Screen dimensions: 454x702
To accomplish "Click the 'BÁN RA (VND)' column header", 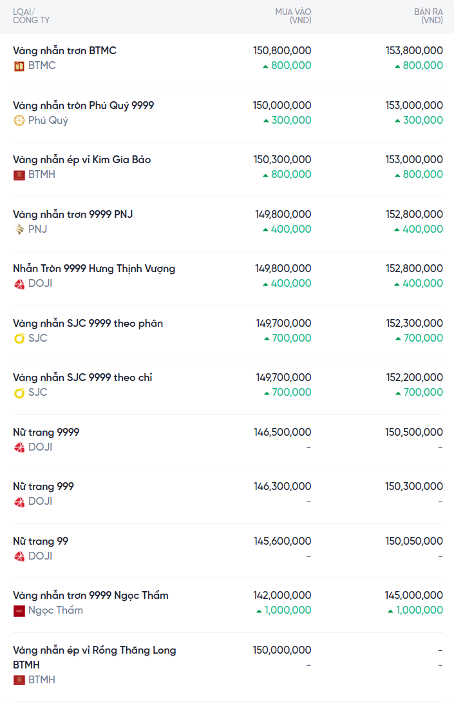I will (428, 16).
